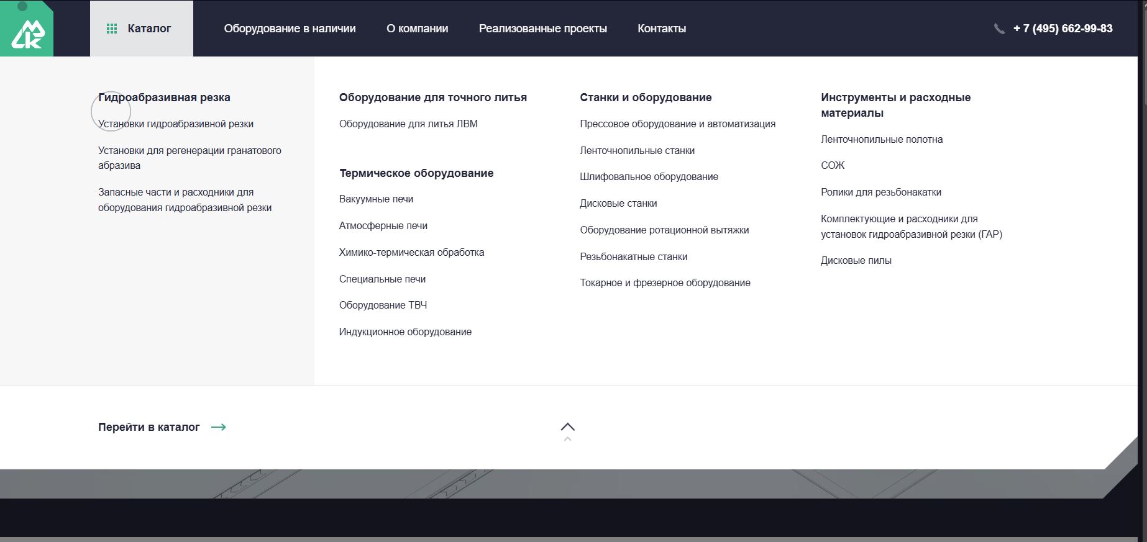Click the phone handset icon
1147x542 pixels.
[999, 29]
